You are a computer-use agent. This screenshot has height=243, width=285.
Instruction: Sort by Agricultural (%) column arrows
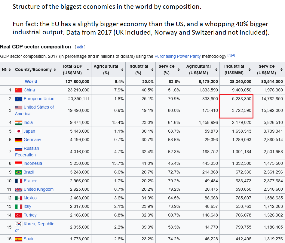click(x=122, y=70)
